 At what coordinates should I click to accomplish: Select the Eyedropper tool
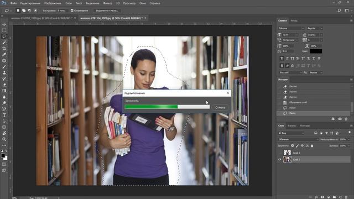[4, 55]
